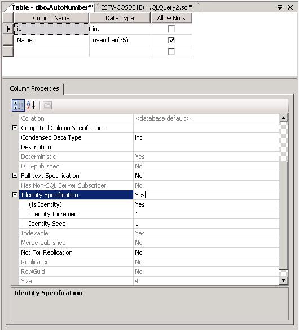Image resolution: width=299 pixels, height=330 pixels.
Task: Collapse the Identity Specification group
Action: [x=15, y=195]
